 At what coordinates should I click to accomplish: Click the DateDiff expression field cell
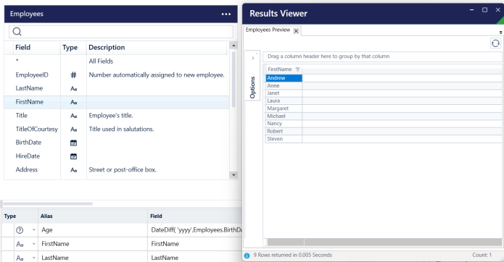tap(195, 230)
